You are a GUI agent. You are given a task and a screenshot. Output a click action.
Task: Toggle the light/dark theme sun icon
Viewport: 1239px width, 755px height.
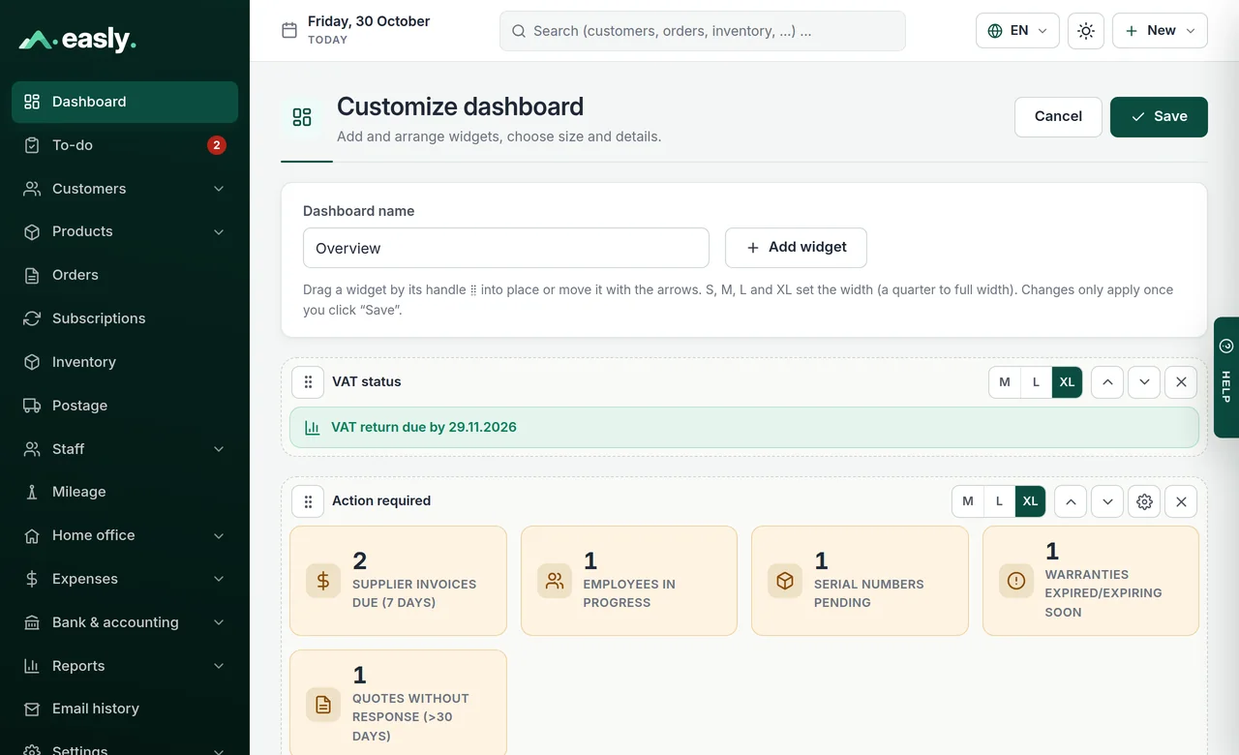point(1086,31)
